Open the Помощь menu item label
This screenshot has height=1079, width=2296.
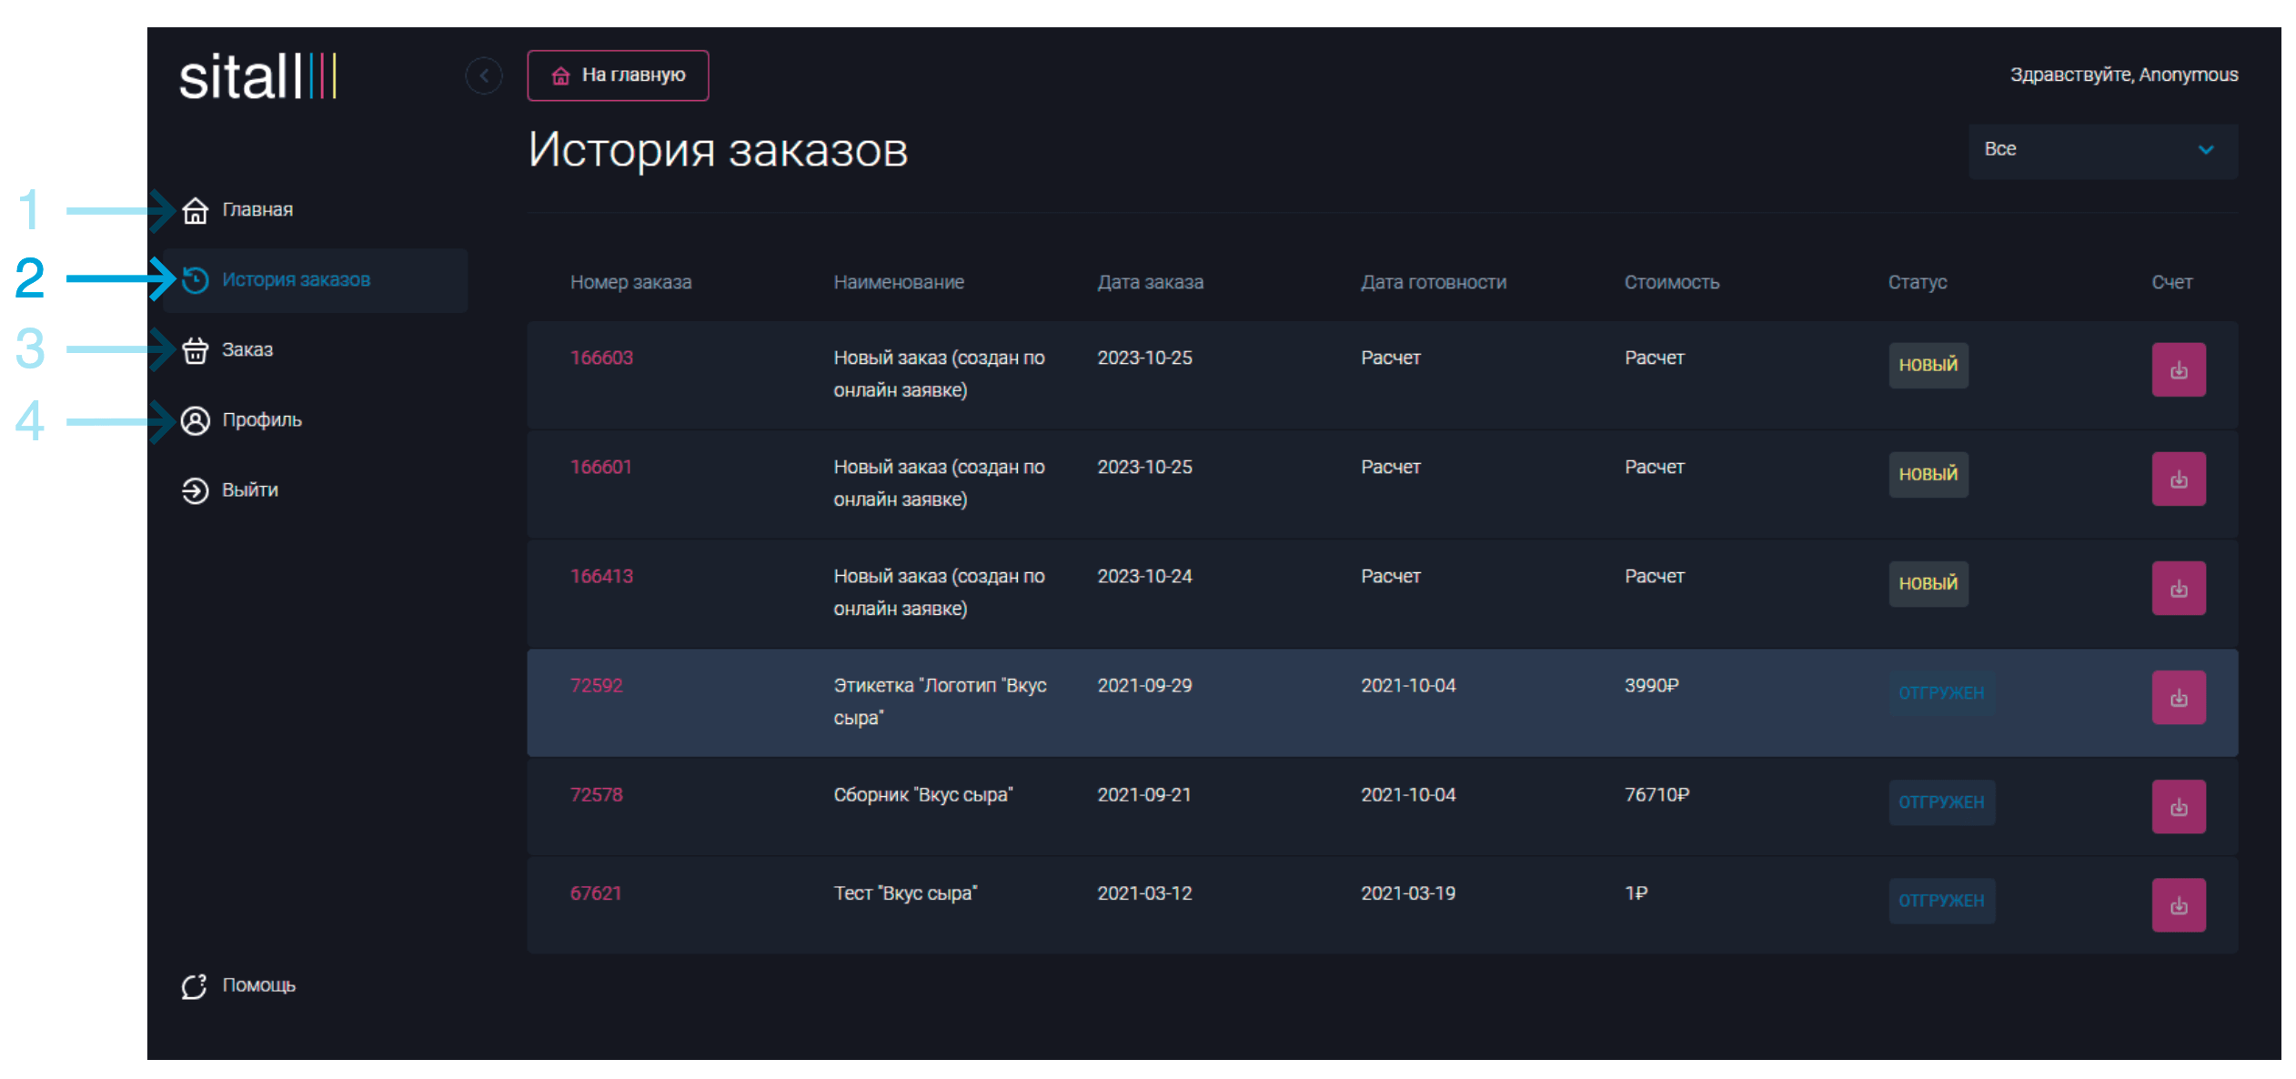pyautogui.click(x=259, y=985)
